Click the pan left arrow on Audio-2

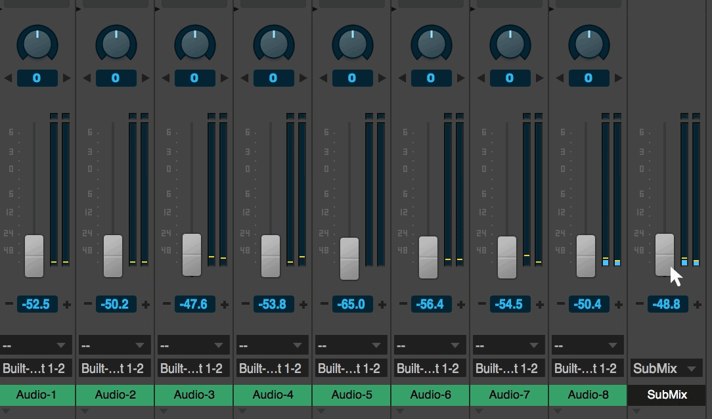point(87,78)
